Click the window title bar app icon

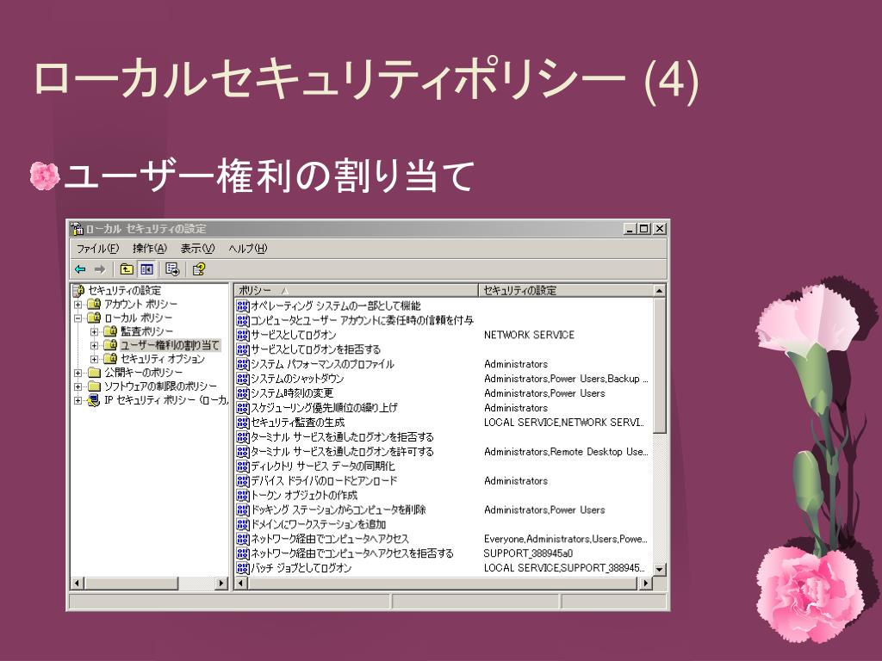pyautogui.click(x=77, y=229)
